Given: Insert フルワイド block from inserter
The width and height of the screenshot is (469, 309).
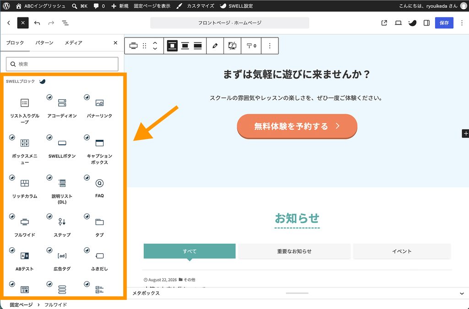Looking at the screenshot, I should pos(25,227).
